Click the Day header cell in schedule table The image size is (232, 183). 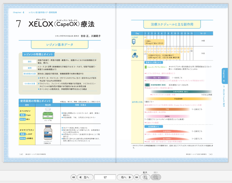[137, 33]
